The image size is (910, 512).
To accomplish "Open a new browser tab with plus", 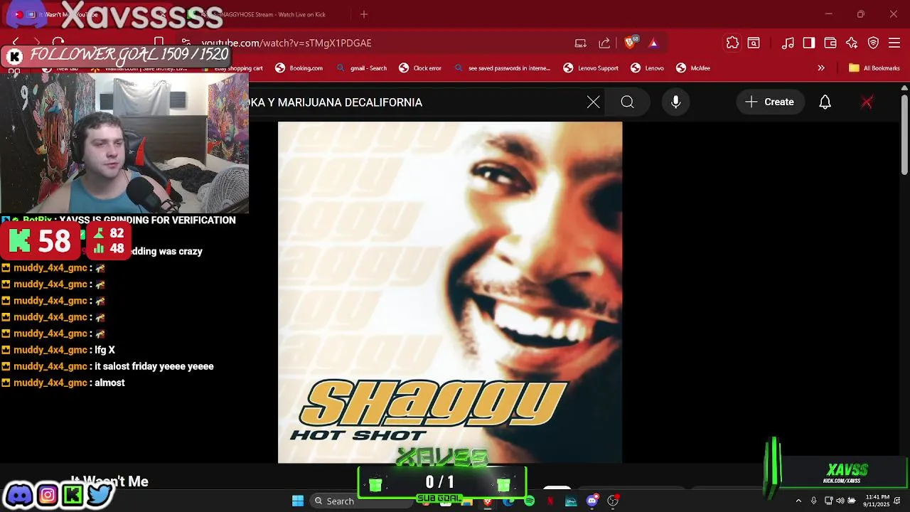I will click(x=364, y=14).
